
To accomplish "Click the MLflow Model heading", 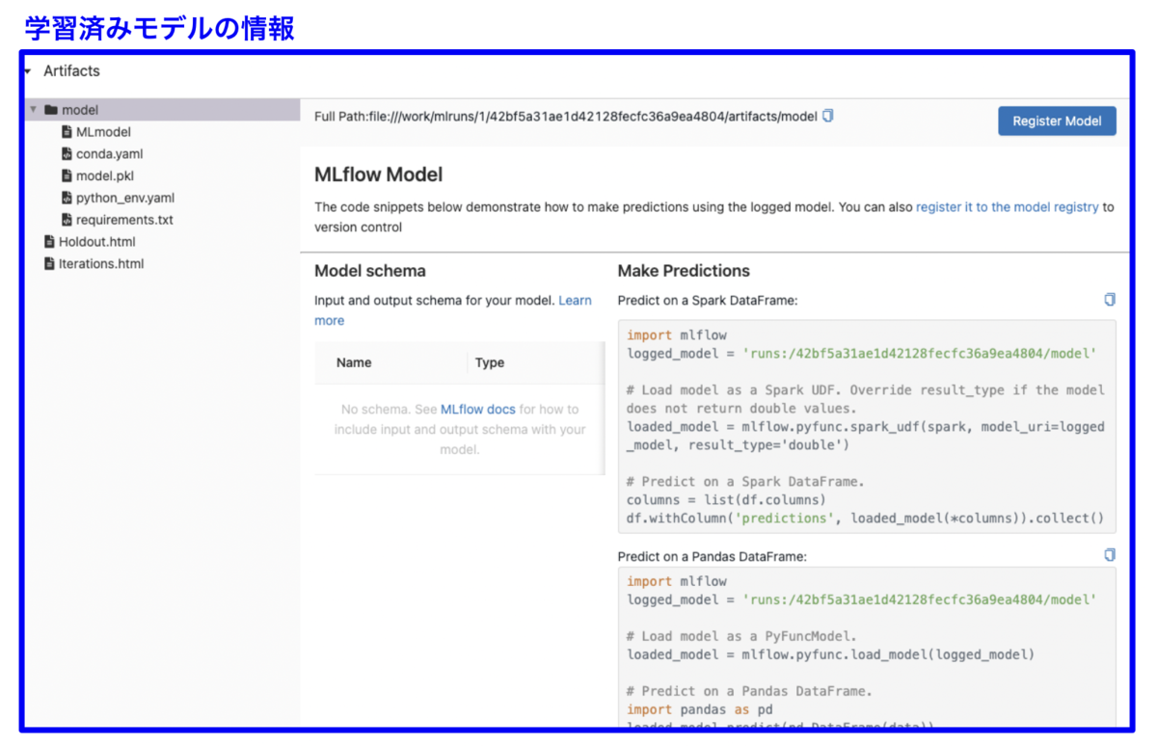I will pos(379,174).
